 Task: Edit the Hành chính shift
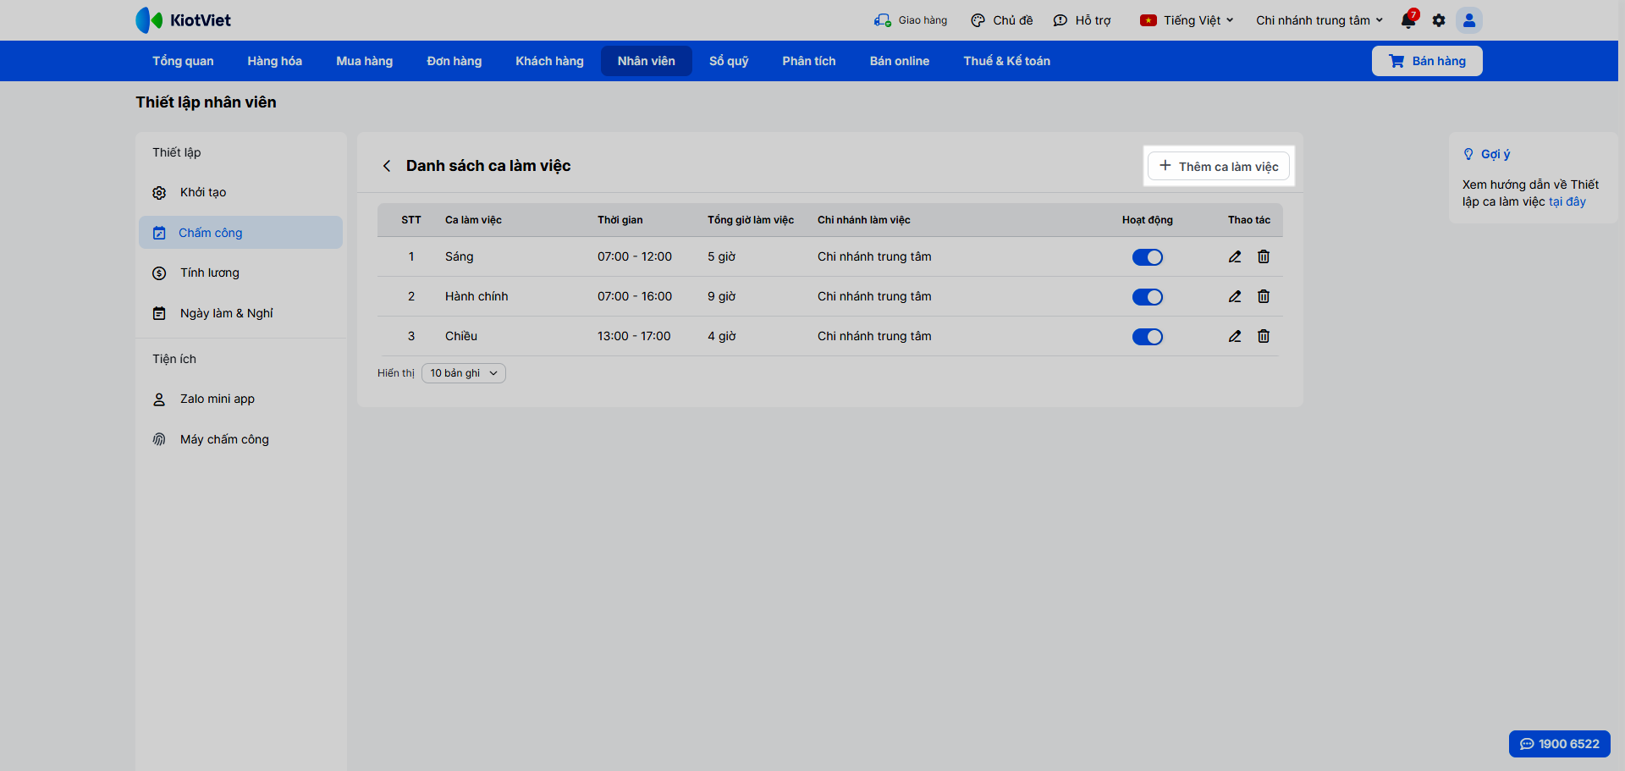[1235, 296]
